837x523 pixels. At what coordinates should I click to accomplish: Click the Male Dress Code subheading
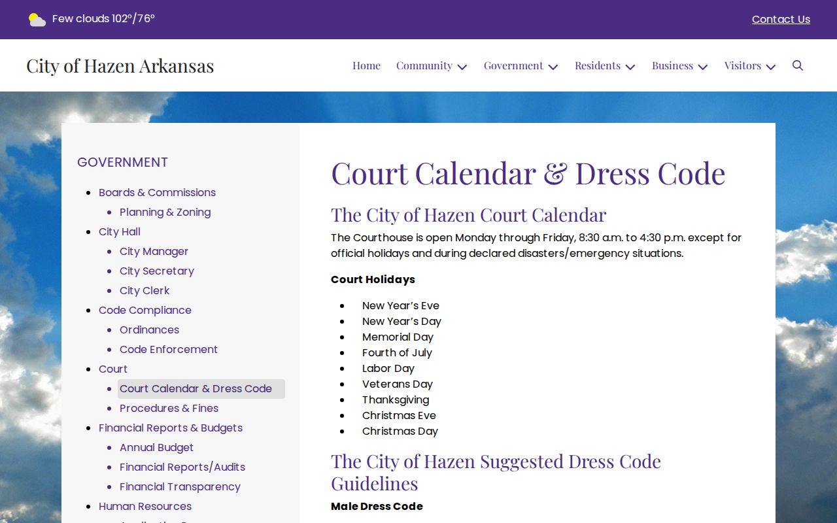[x=377, y=506]
